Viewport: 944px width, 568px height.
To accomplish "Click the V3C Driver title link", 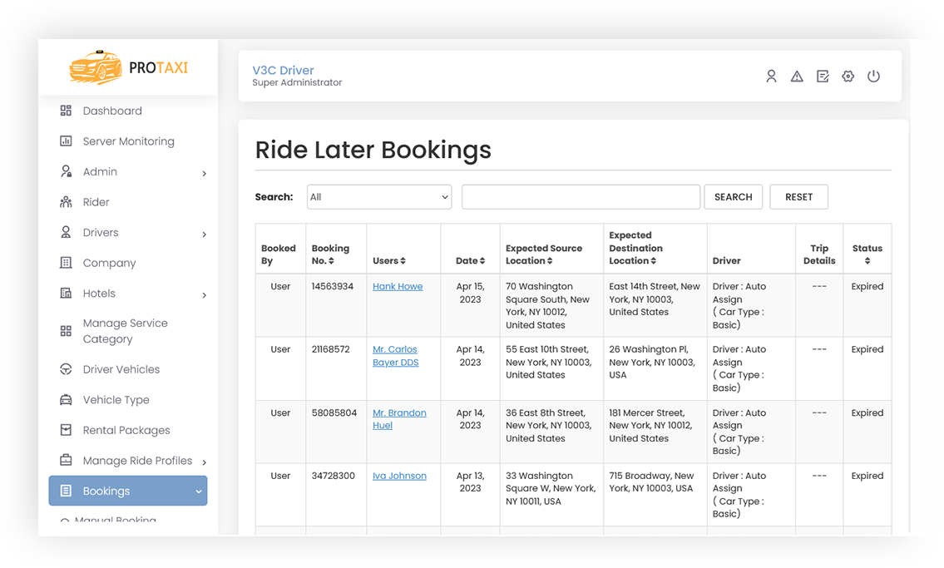I will pos(283,71).
